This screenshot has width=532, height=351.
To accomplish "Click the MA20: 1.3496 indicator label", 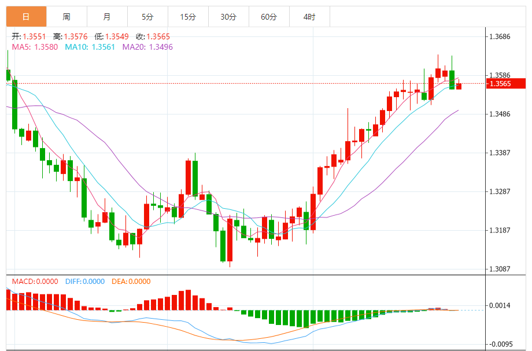I will pyautogui.click(x=147, y=47).
